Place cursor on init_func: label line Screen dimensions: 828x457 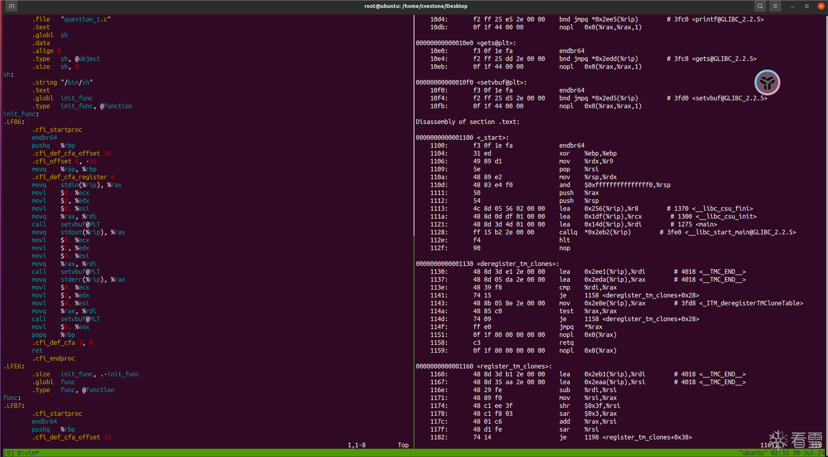pyautogui.click(x=21, y=114)
